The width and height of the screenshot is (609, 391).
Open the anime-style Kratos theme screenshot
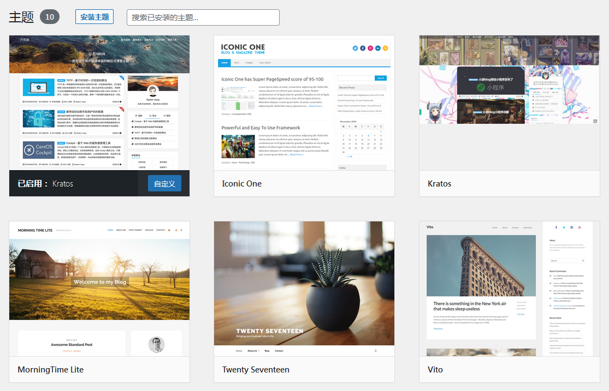click(509, 103)
